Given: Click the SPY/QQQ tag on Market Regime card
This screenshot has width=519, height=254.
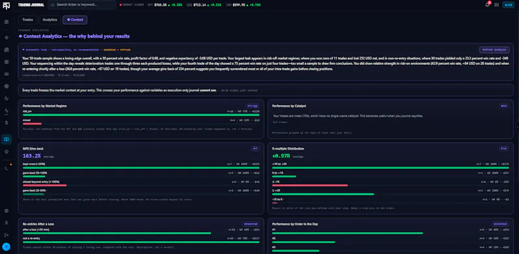Looking at the screenshot, I should [252, 106].
